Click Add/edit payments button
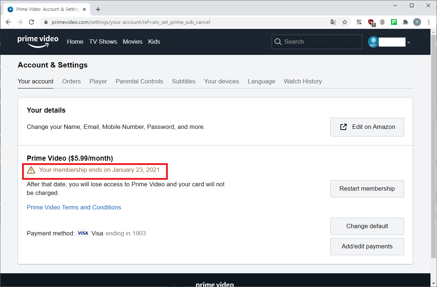This screenshot has width=437, height=287. pyautogui.click(x=367, y=247)
